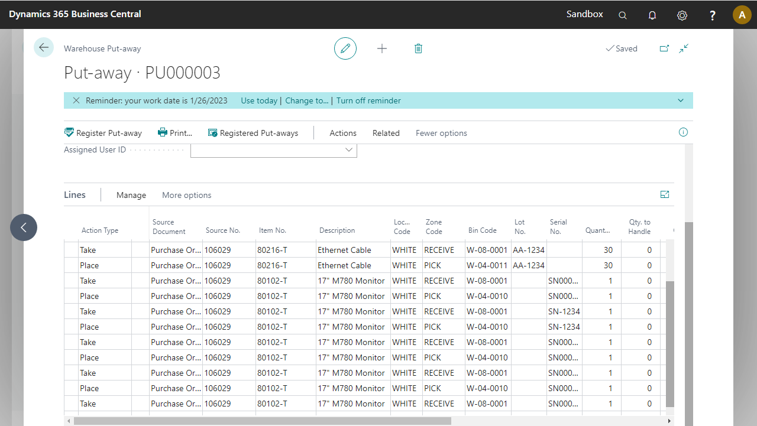Open Bin Code column header
This screenshot has height=426, width=757.
[x=483, y=230]
